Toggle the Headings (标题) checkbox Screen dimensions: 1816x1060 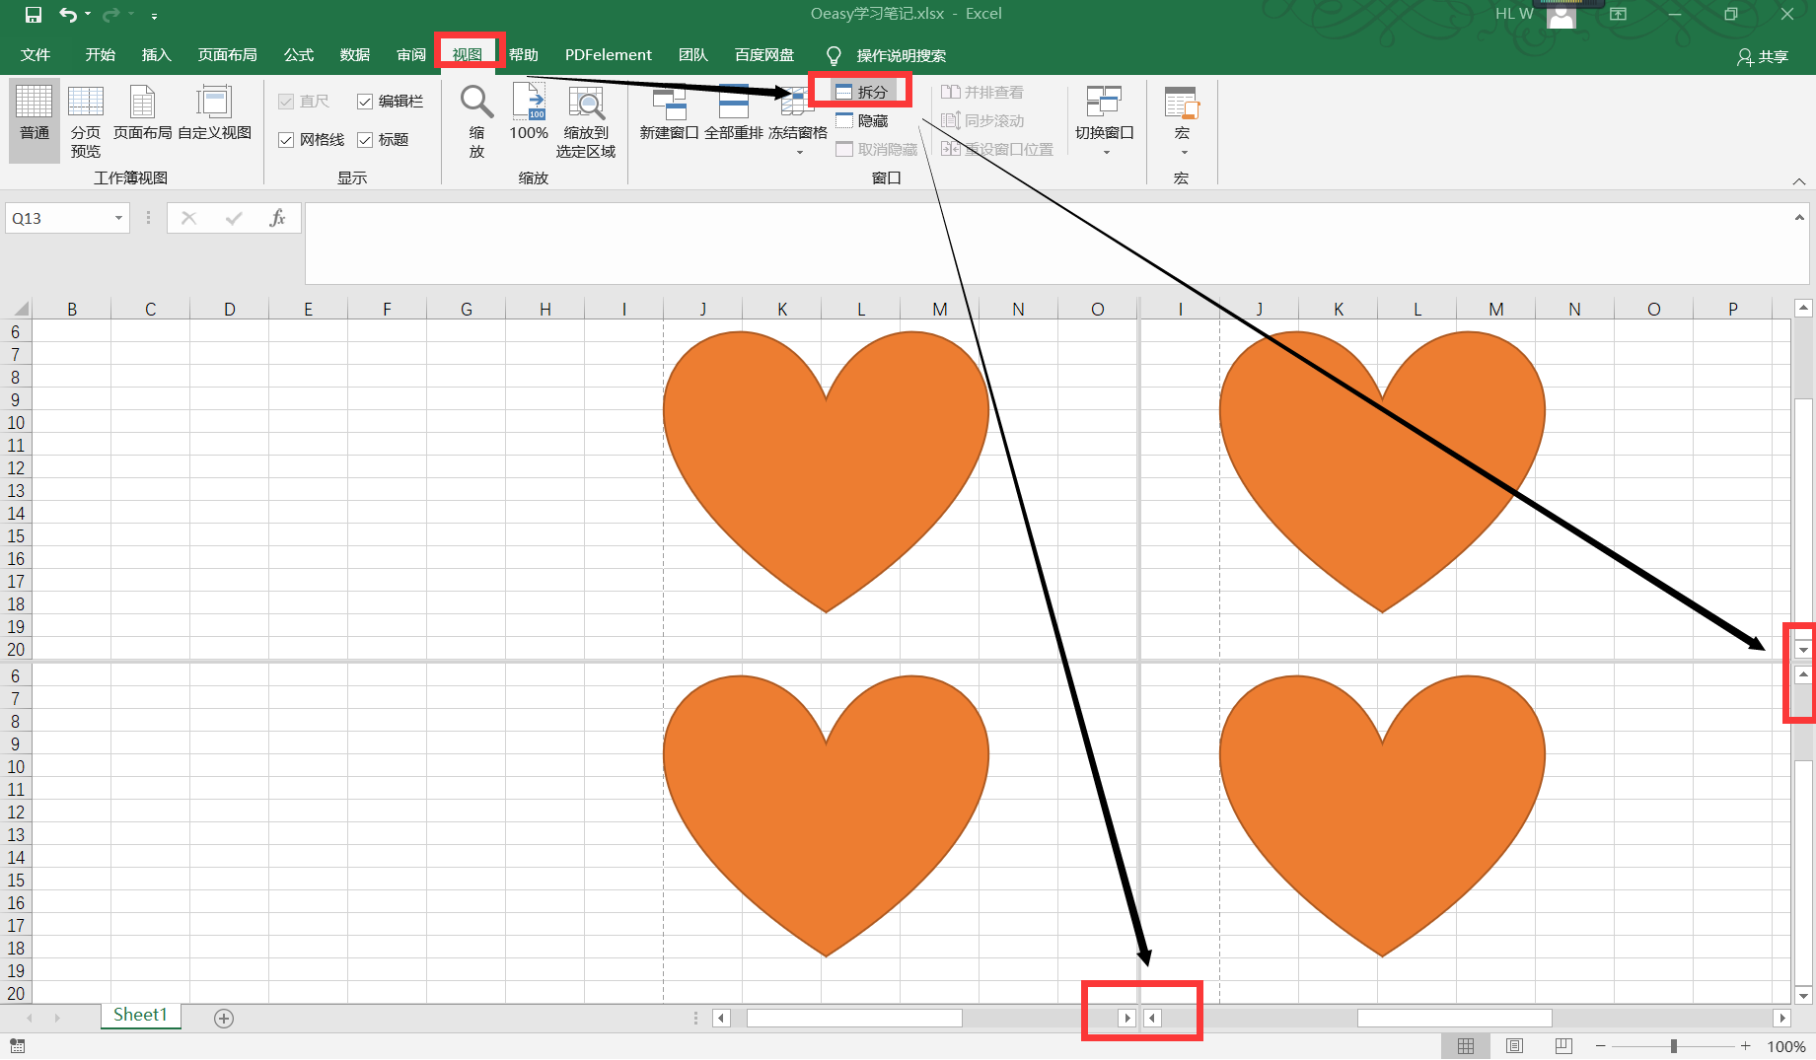[x=383, y=140]
